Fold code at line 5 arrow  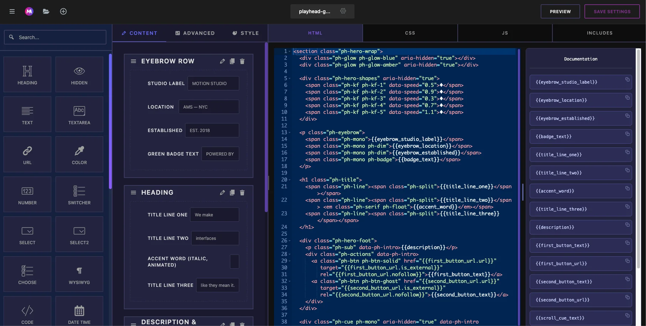[289, 79]
